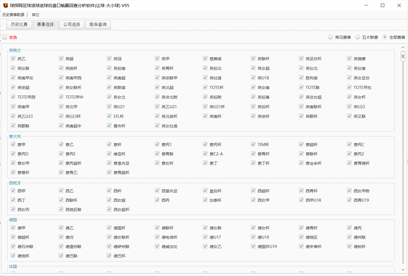Uncheck the EFL杯 checkbox
Image resolution: width=408 pixels, height=276 pixels.
point(109,116)
